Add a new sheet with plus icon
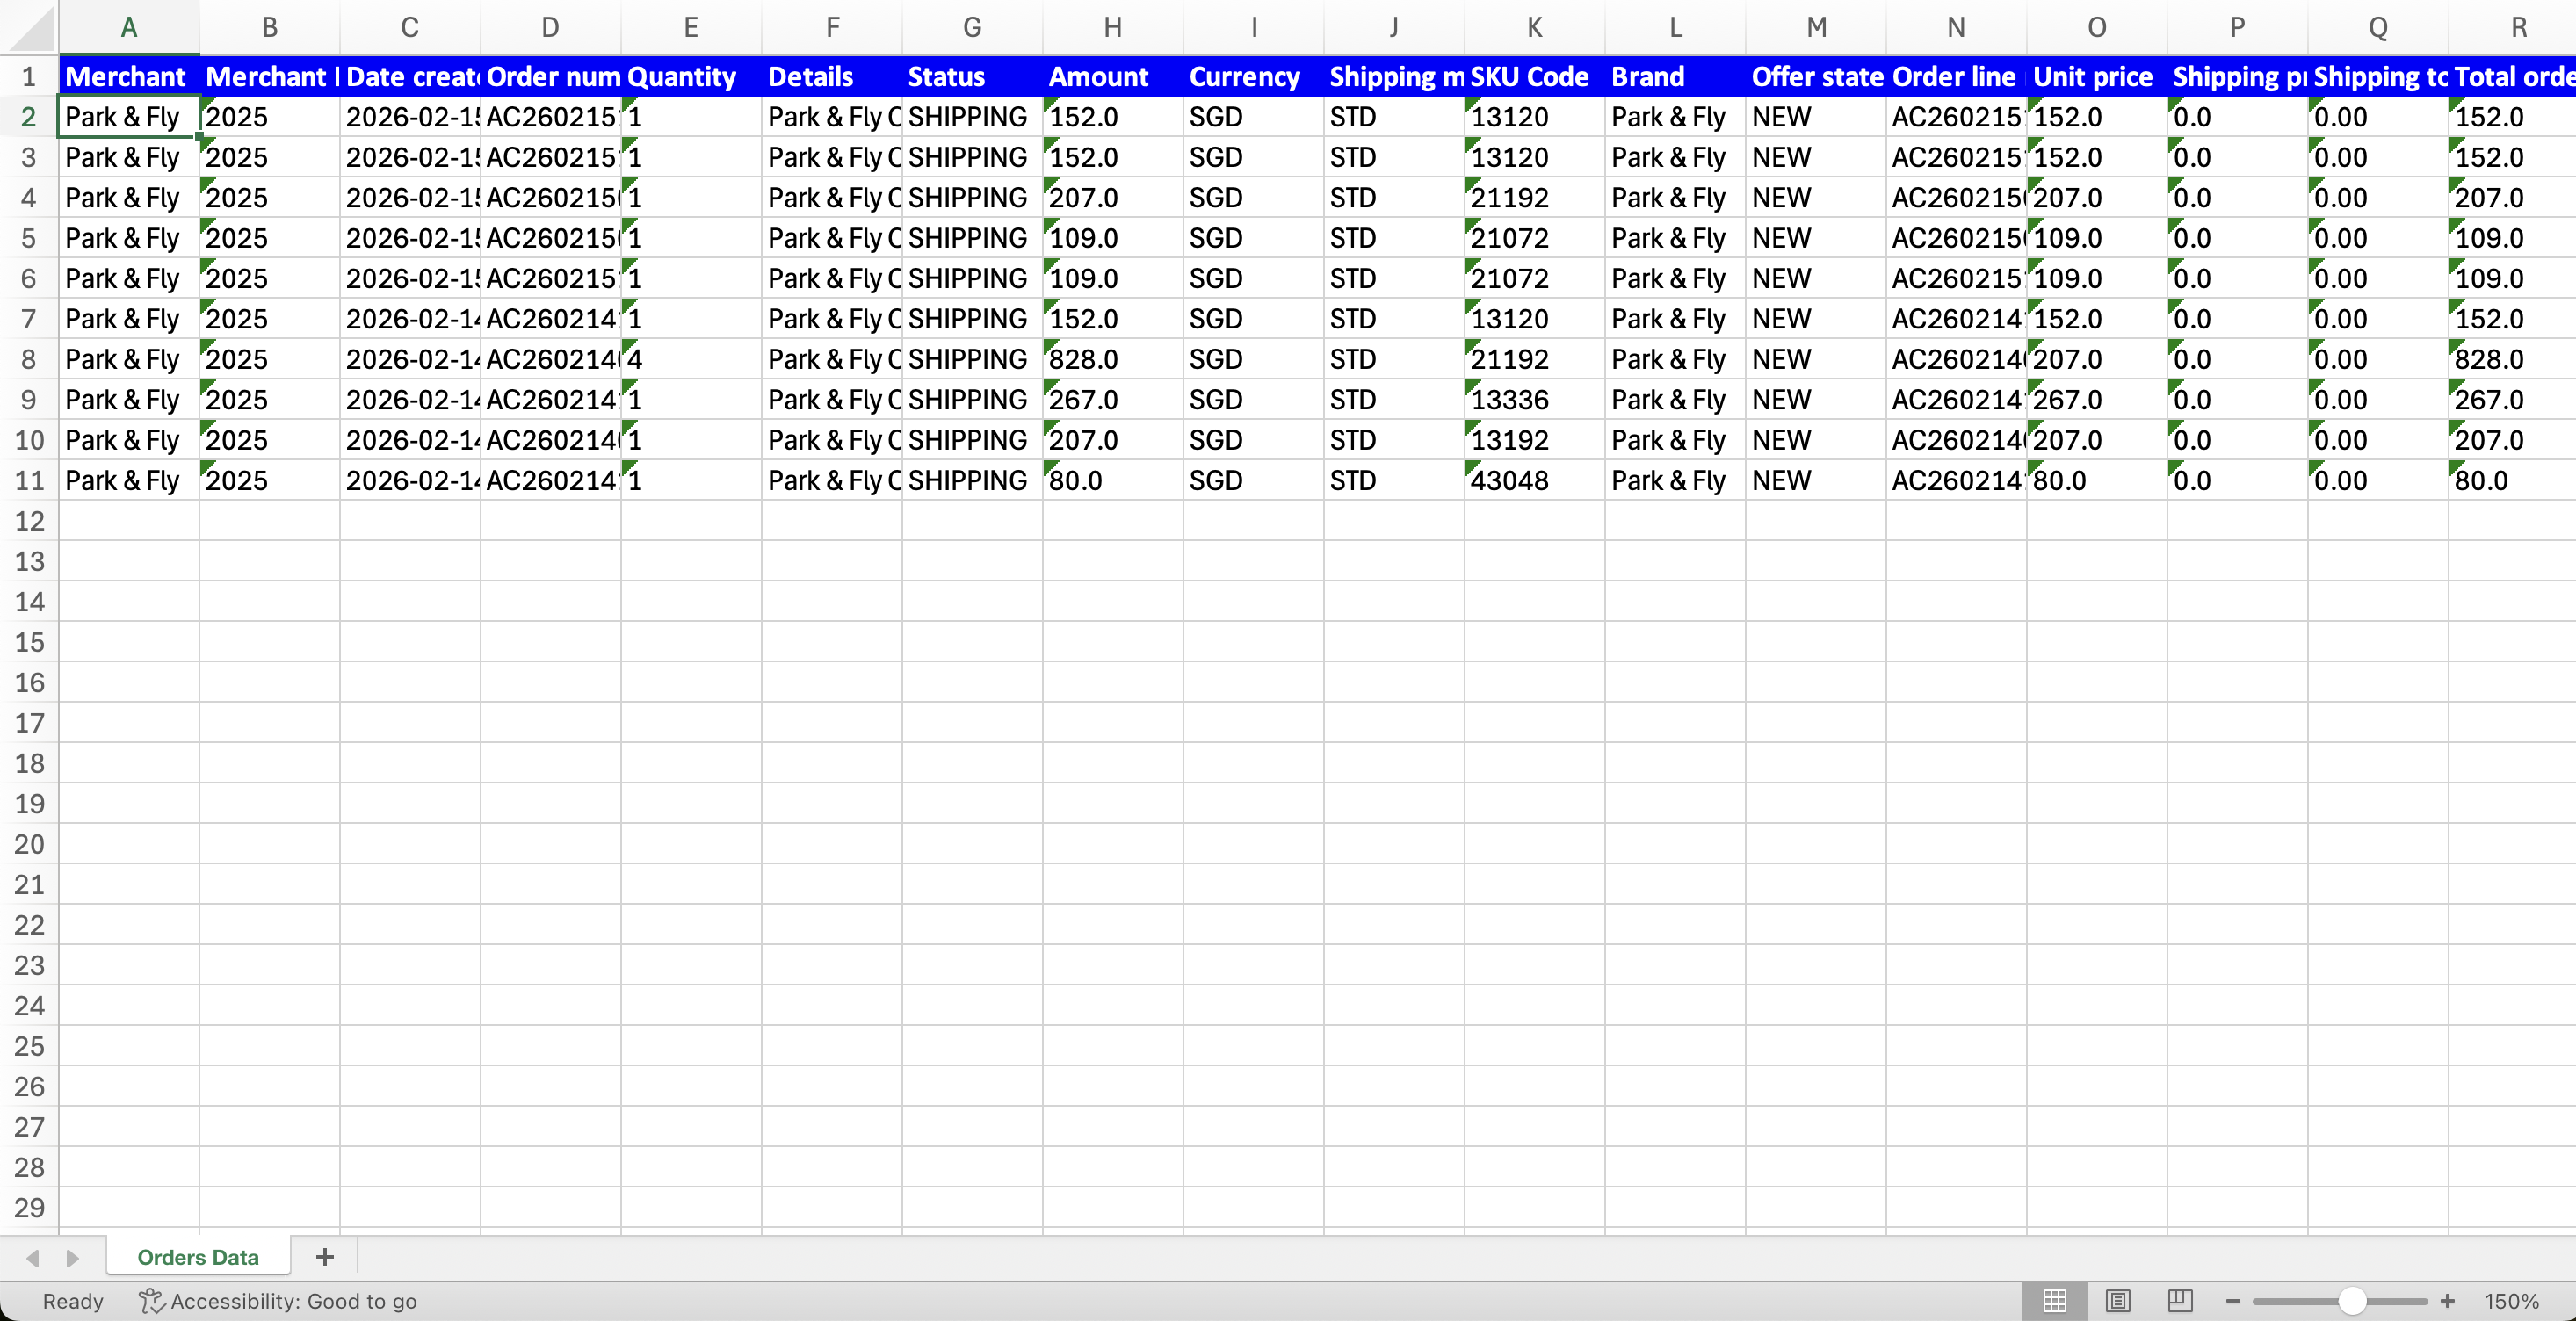 [324, 1257]
